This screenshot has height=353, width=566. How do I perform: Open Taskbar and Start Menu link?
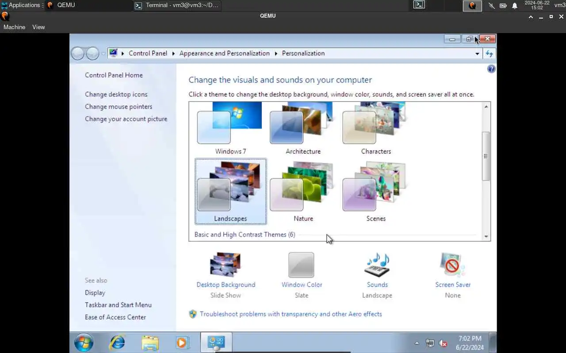[118, 305]
